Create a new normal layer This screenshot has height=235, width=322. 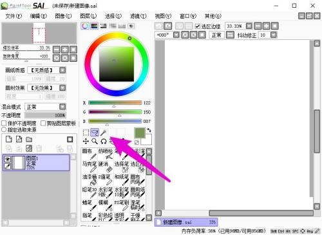(x=9, y=139)
